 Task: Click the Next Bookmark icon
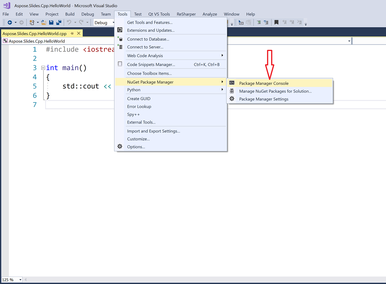coord(292,22)
